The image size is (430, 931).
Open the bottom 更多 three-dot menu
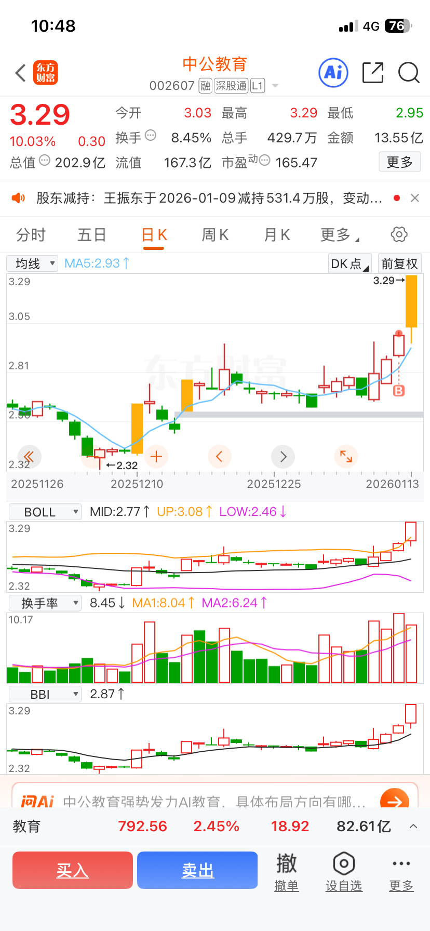[401, 872]
